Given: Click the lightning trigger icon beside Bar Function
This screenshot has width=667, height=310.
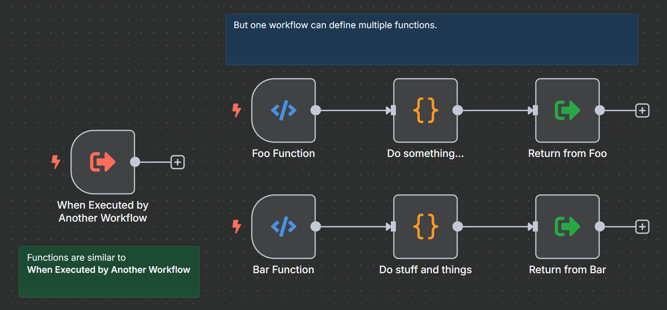Looking at the screenshot, I should click(x=237, y=227).
